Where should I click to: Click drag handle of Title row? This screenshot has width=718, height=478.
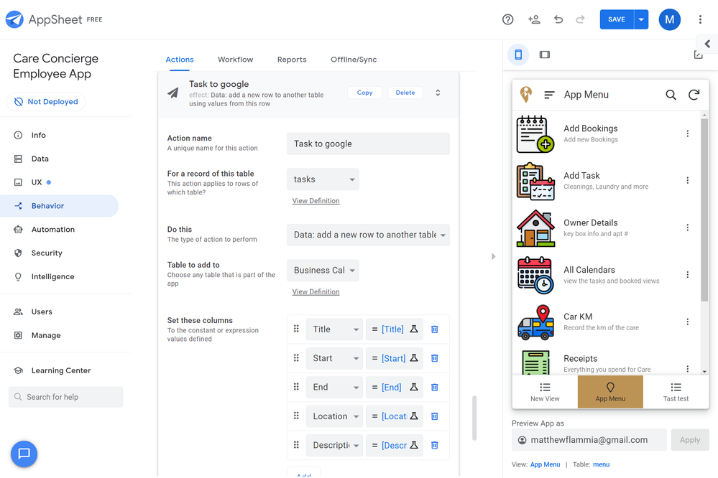pos(296,329)
